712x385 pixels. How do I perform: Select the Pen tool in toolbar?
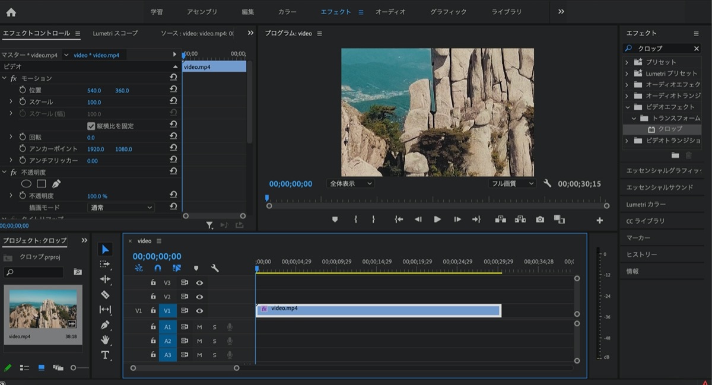point(105,325)
